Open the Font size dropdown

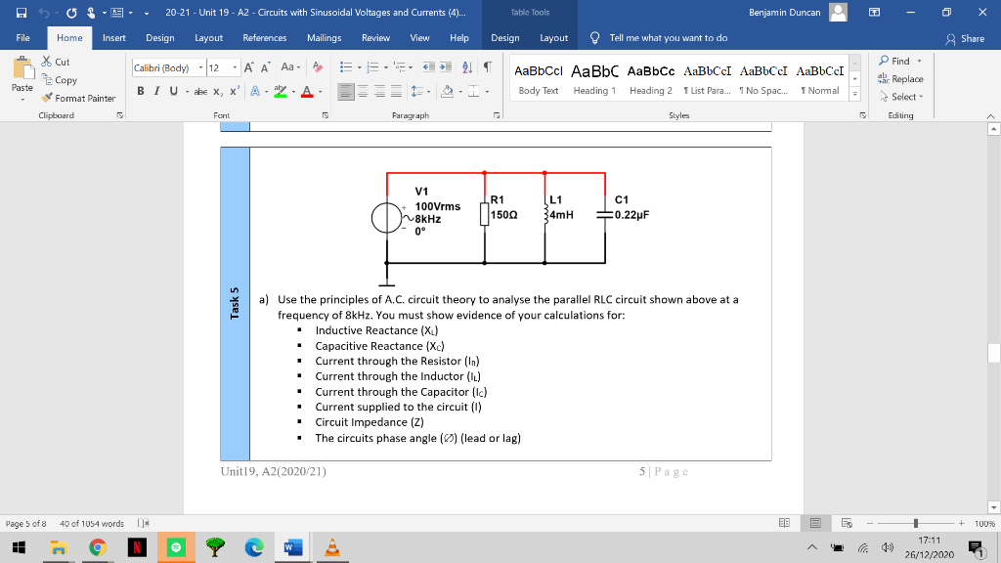pos(235,67)
